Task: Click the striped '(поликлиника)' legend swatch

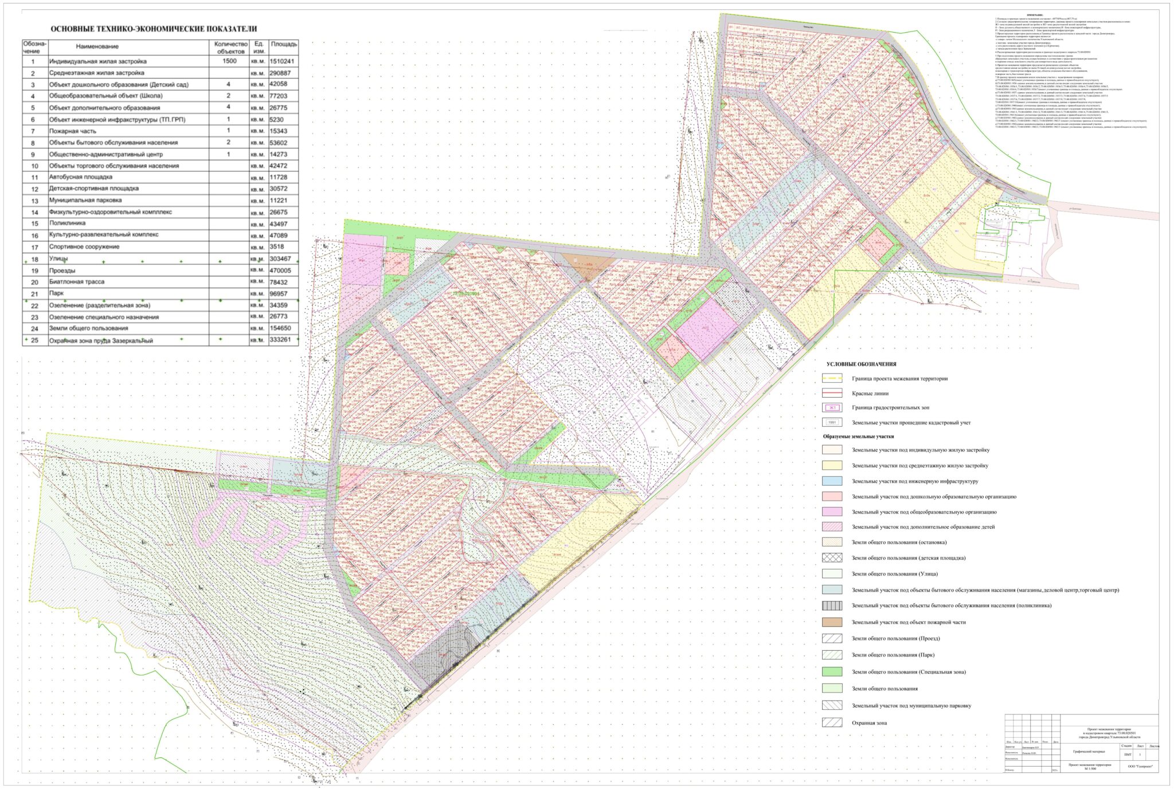Action: click(832, 606)
